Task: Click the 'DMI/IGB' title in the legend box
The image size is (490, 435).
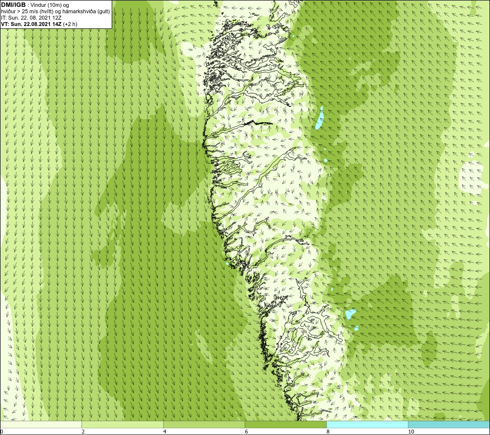Action: (x=13, y=5)
